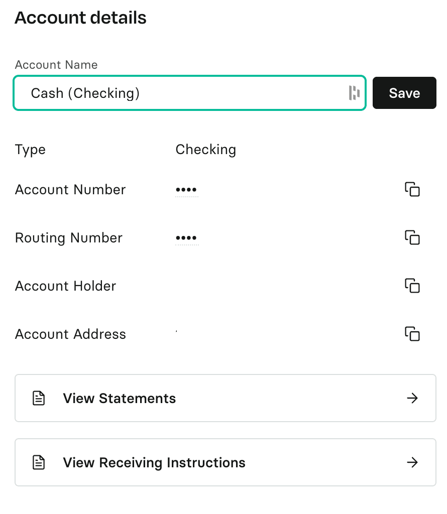
Task: Reveal the masked account number dots
Action: tap(187, 190)
